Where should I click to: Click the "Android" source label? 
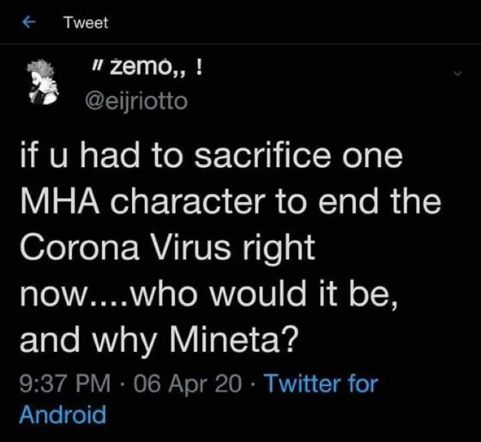pos(62,414)
